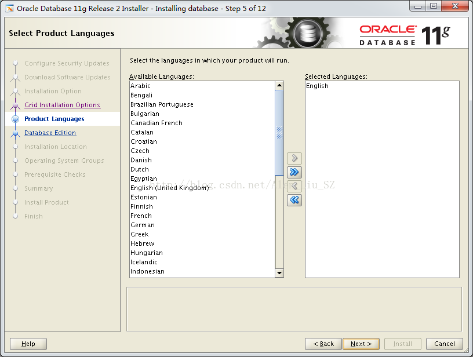Click the add selected language arrow button
The width and height of the screenshot is (473, 357).
pos(294,158)
